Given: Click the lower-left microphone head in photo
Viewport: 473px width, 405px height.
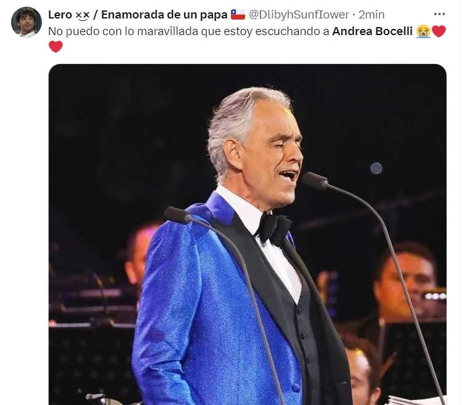Looking at the screenshot, I should click(x=177, y=215).
